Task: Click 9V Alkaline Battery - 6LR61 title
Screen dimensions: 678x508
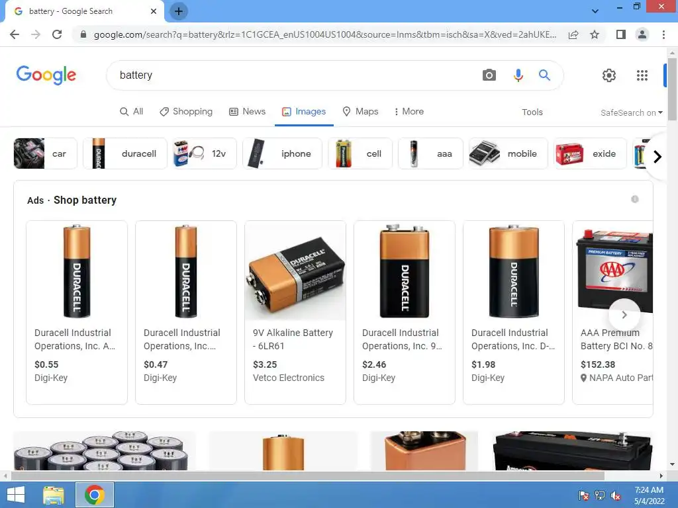Action: [293, 339]
